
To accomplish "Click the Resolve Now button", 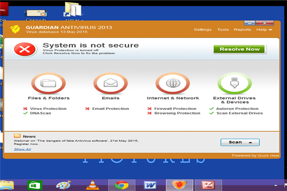I will [x=239, y=49].
